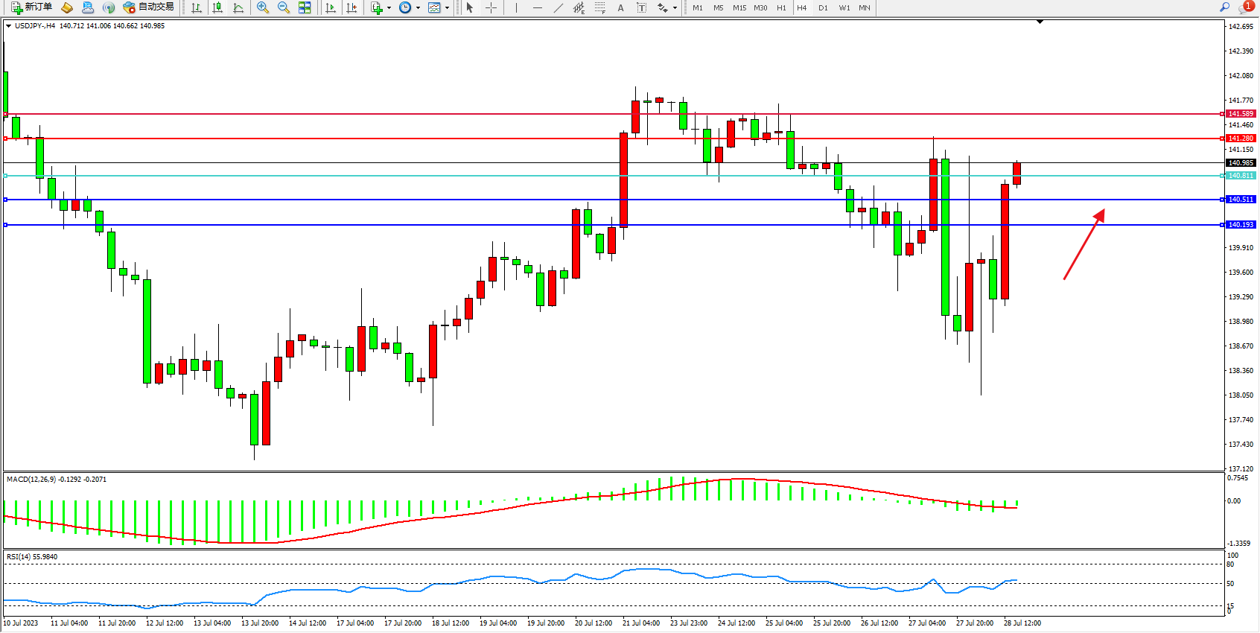Switch chart to line chart mode

[238, 7]
